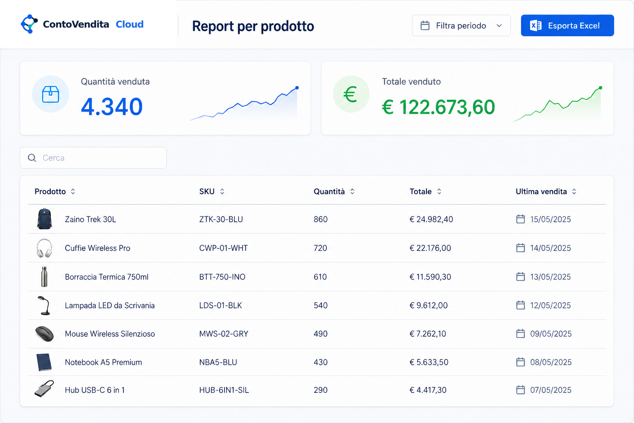Select the product name Borraccia Termica 750ml
Viewport: 634px width, 423px height.
pyautogui.click(x=106, y=277)
